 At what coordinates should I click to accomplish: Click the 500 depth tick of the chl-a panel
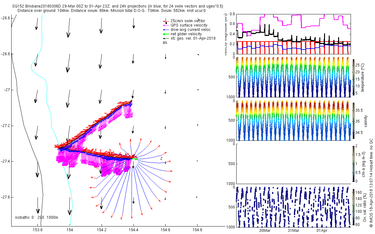[x=232, y=164]
